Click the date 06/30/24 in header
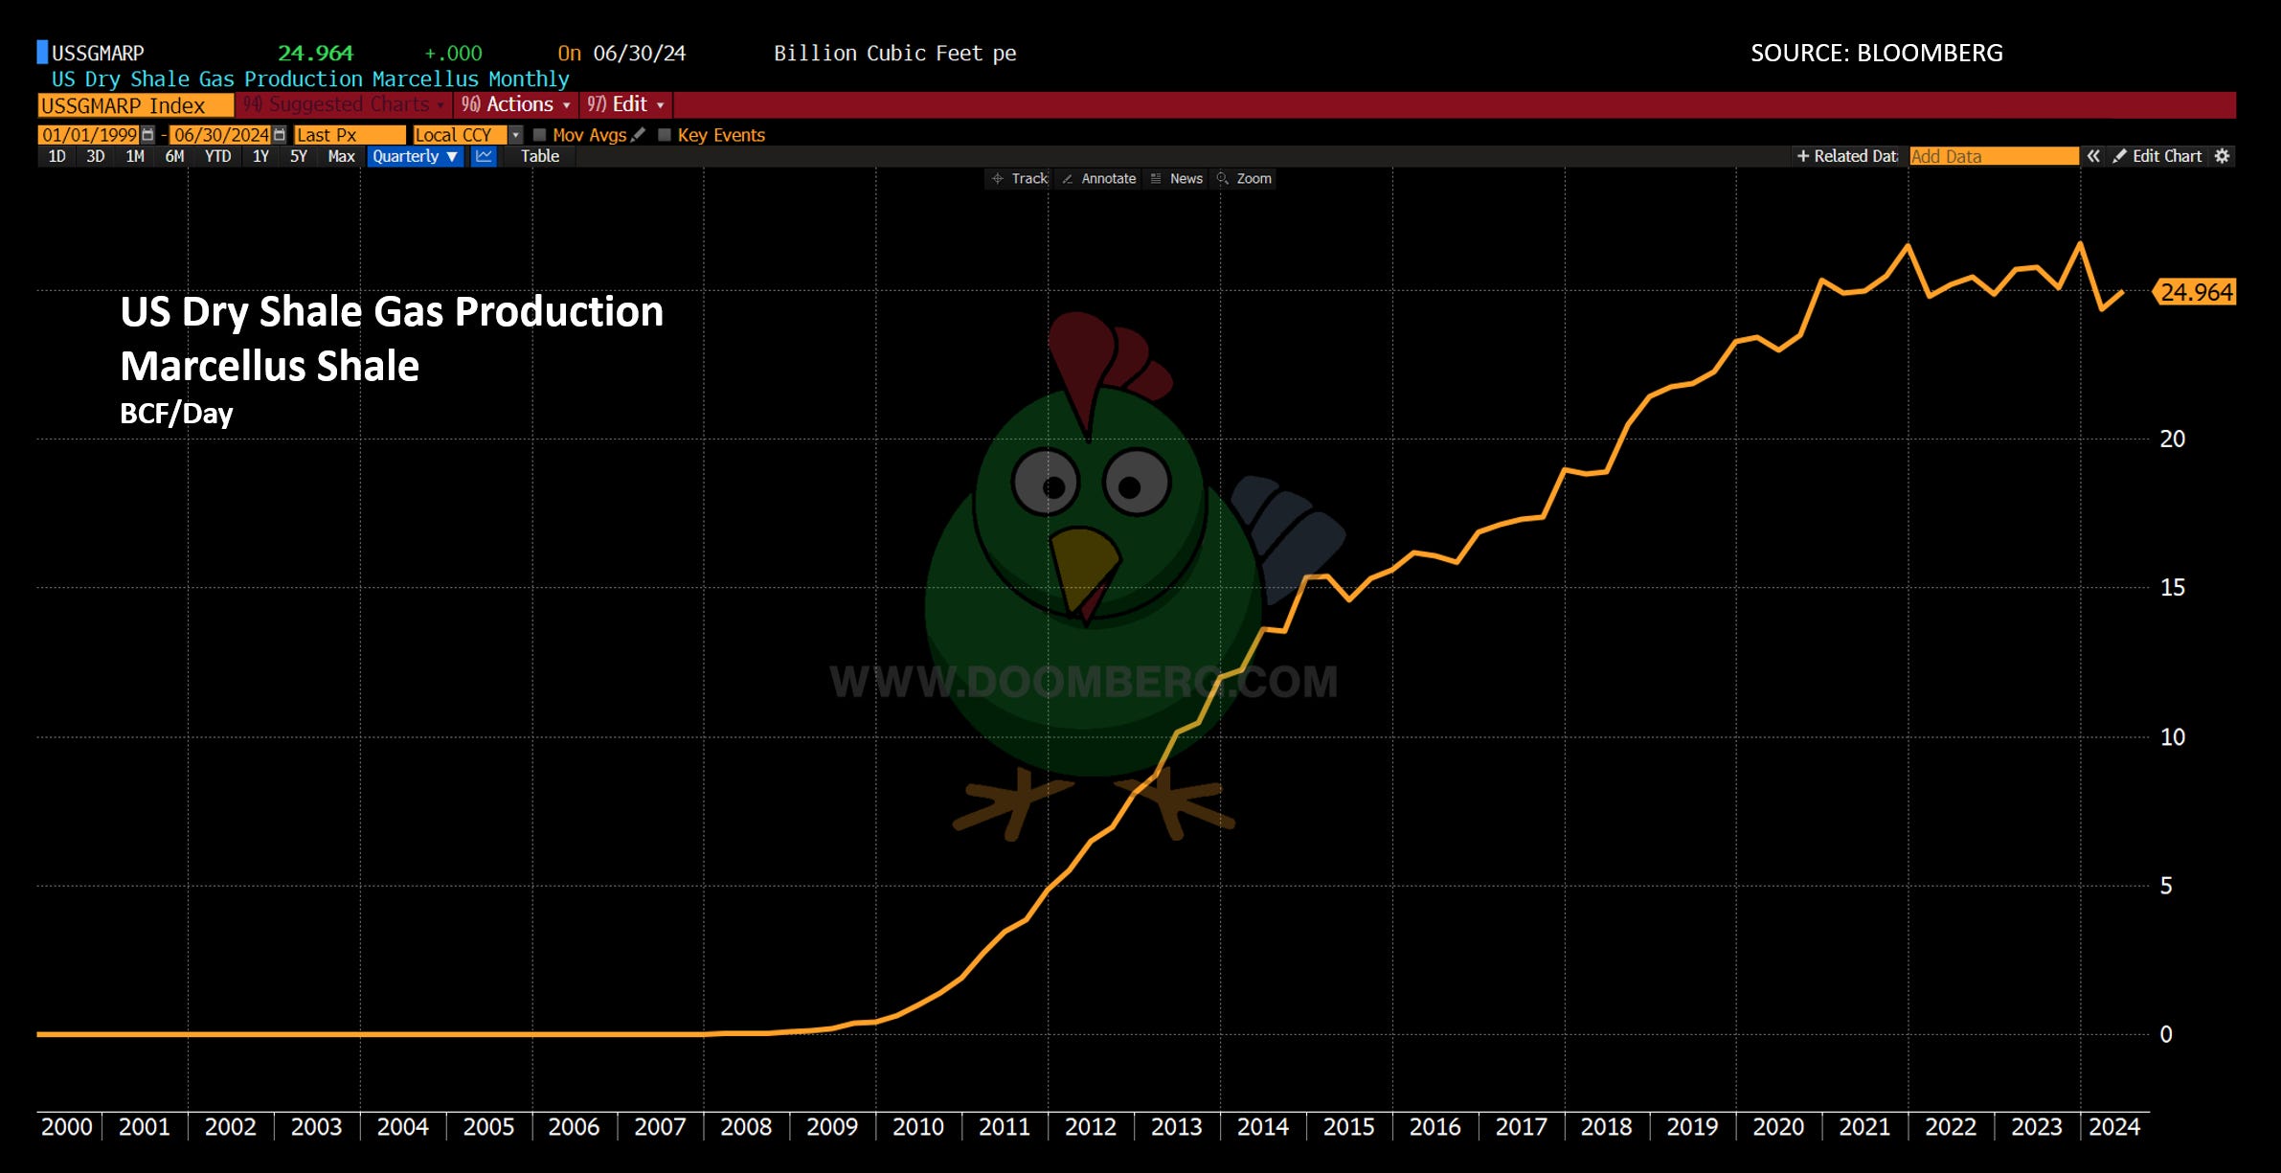Image resolution: width=2281 pixels, height=1173 pixels. pos(640,53)
